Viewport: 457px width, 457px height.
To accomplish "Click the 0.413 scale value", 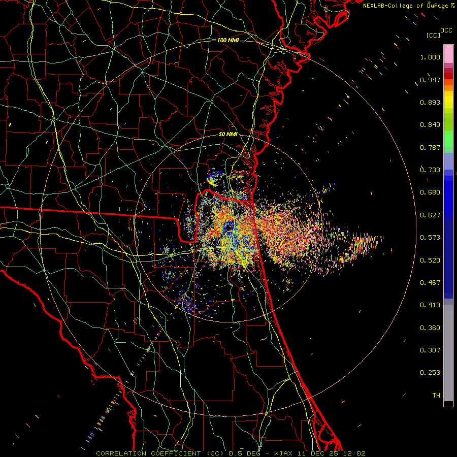I will tap(430, 305).
